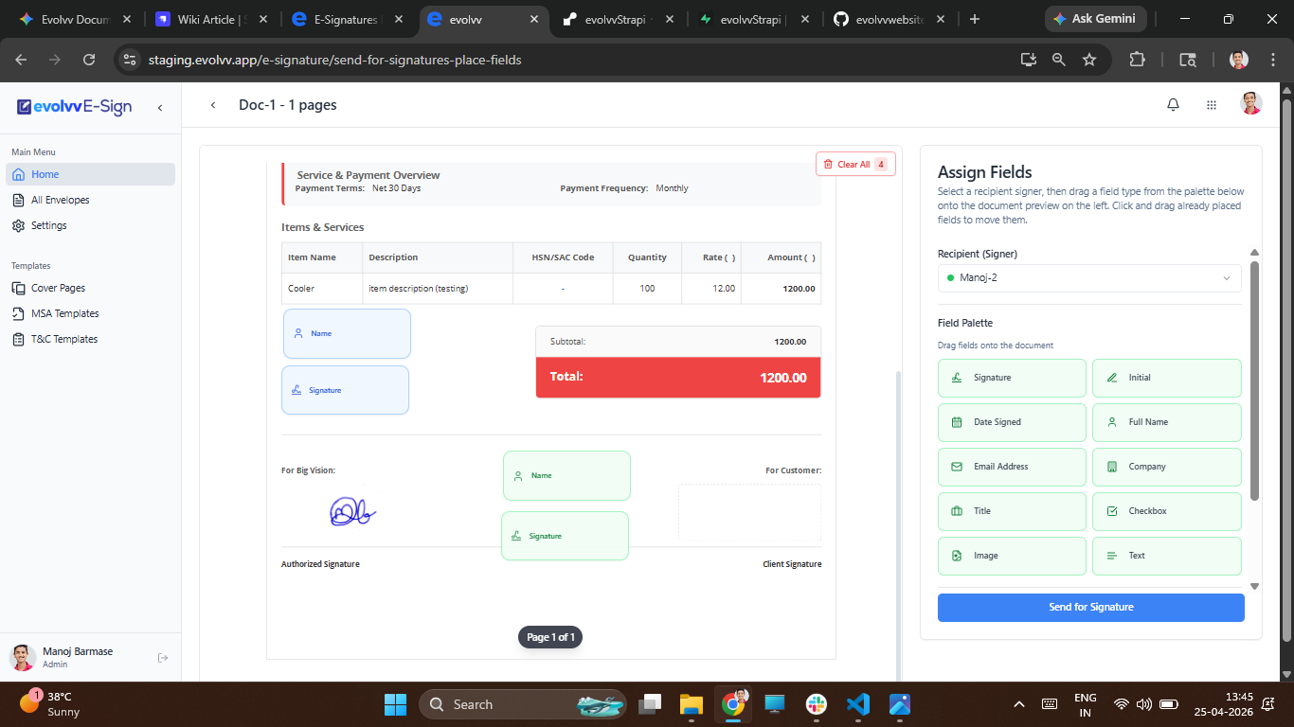Choose the Checkbox field type
This screenshot has width=1294, height=727.
1167,511
